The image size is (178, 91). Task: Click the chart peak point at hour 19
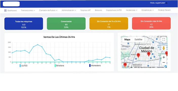pos(37,45)
